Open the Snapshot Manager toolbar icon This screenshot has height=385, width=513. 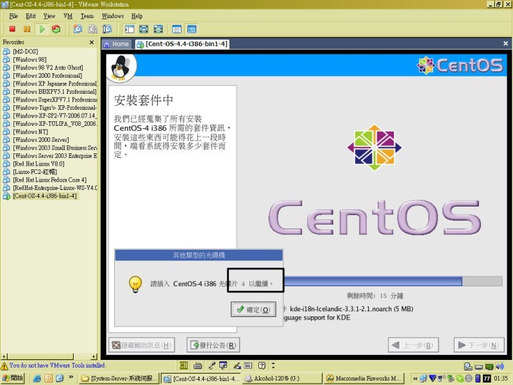pyautogui.click(x=107, y=29)
